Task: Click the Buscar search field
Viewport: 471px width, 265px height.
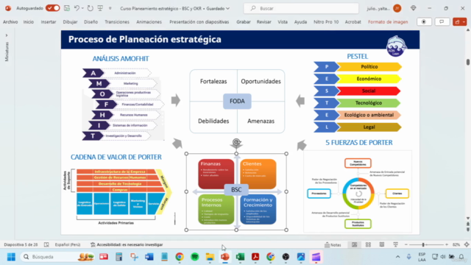Action: pyautogui.click(x=301, y=8)
